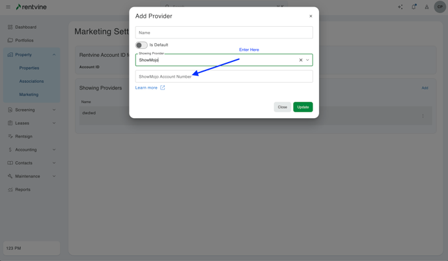Open the three-dot menu for dwdwd row
This screenshot has width=448, height=261.
click(x=423, y=116)
